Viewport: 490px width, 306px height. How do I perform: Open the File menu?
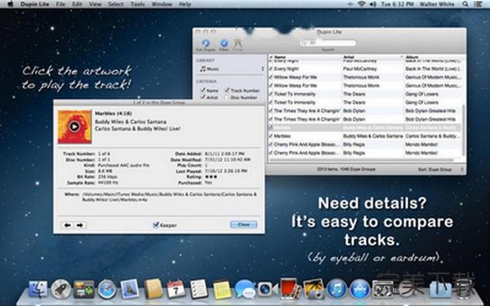[x=60, y=4]
